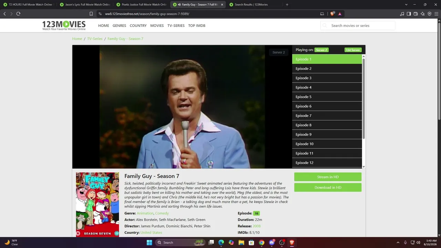The width and height of the screenshot is (441, 248).
Task: Install app / cast icon in address bar
Action: (322, 14)
